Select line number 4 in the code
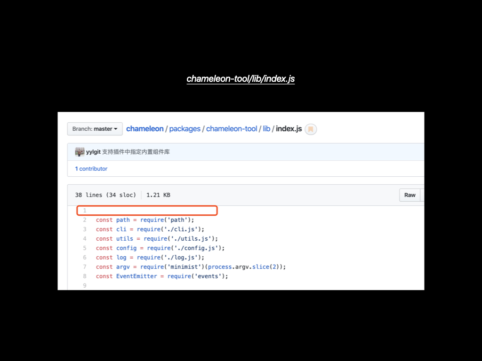This screenshot has height=361, width=482. [85, 239]
